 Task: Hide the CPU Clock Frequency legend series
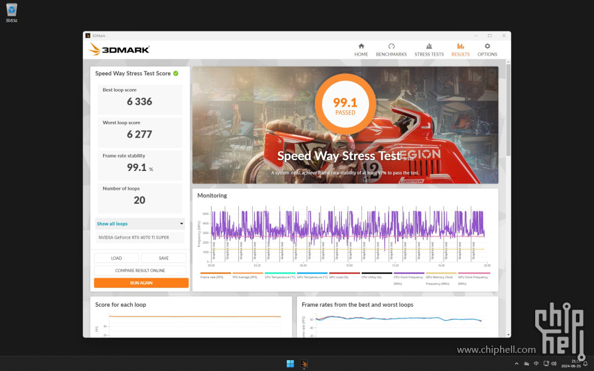click(x=409, y=278)
